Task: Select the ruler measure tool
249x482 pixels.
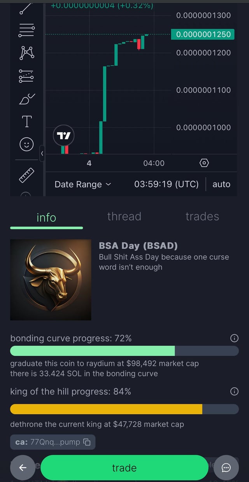Action: (x=26, y=175)
